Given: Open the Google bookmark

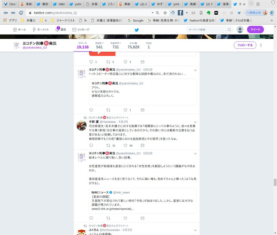Looking at the screenshot, I should (135, 20).
